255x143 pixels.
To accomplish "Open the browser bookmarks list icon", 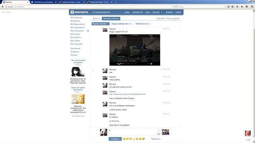I will 233,7.
